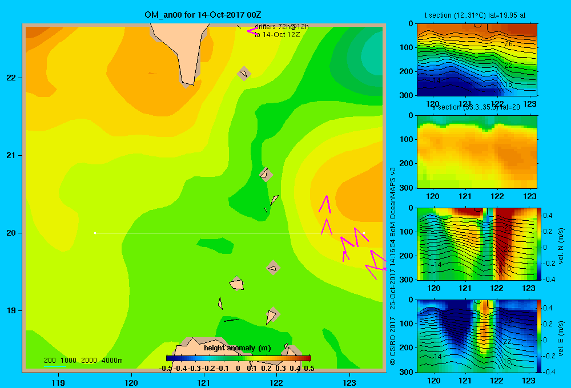Click the 'vel. N (m/s)' axis label
The width and height of the screenshot is (571, 388).
pyautogui.click(x=561, y=246)
